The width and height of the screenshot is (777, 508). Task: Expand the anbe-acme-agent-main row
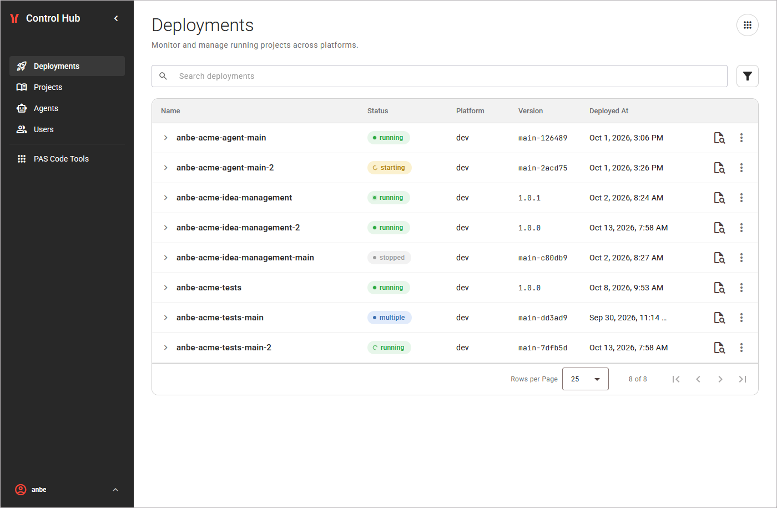tap(165, 138)
